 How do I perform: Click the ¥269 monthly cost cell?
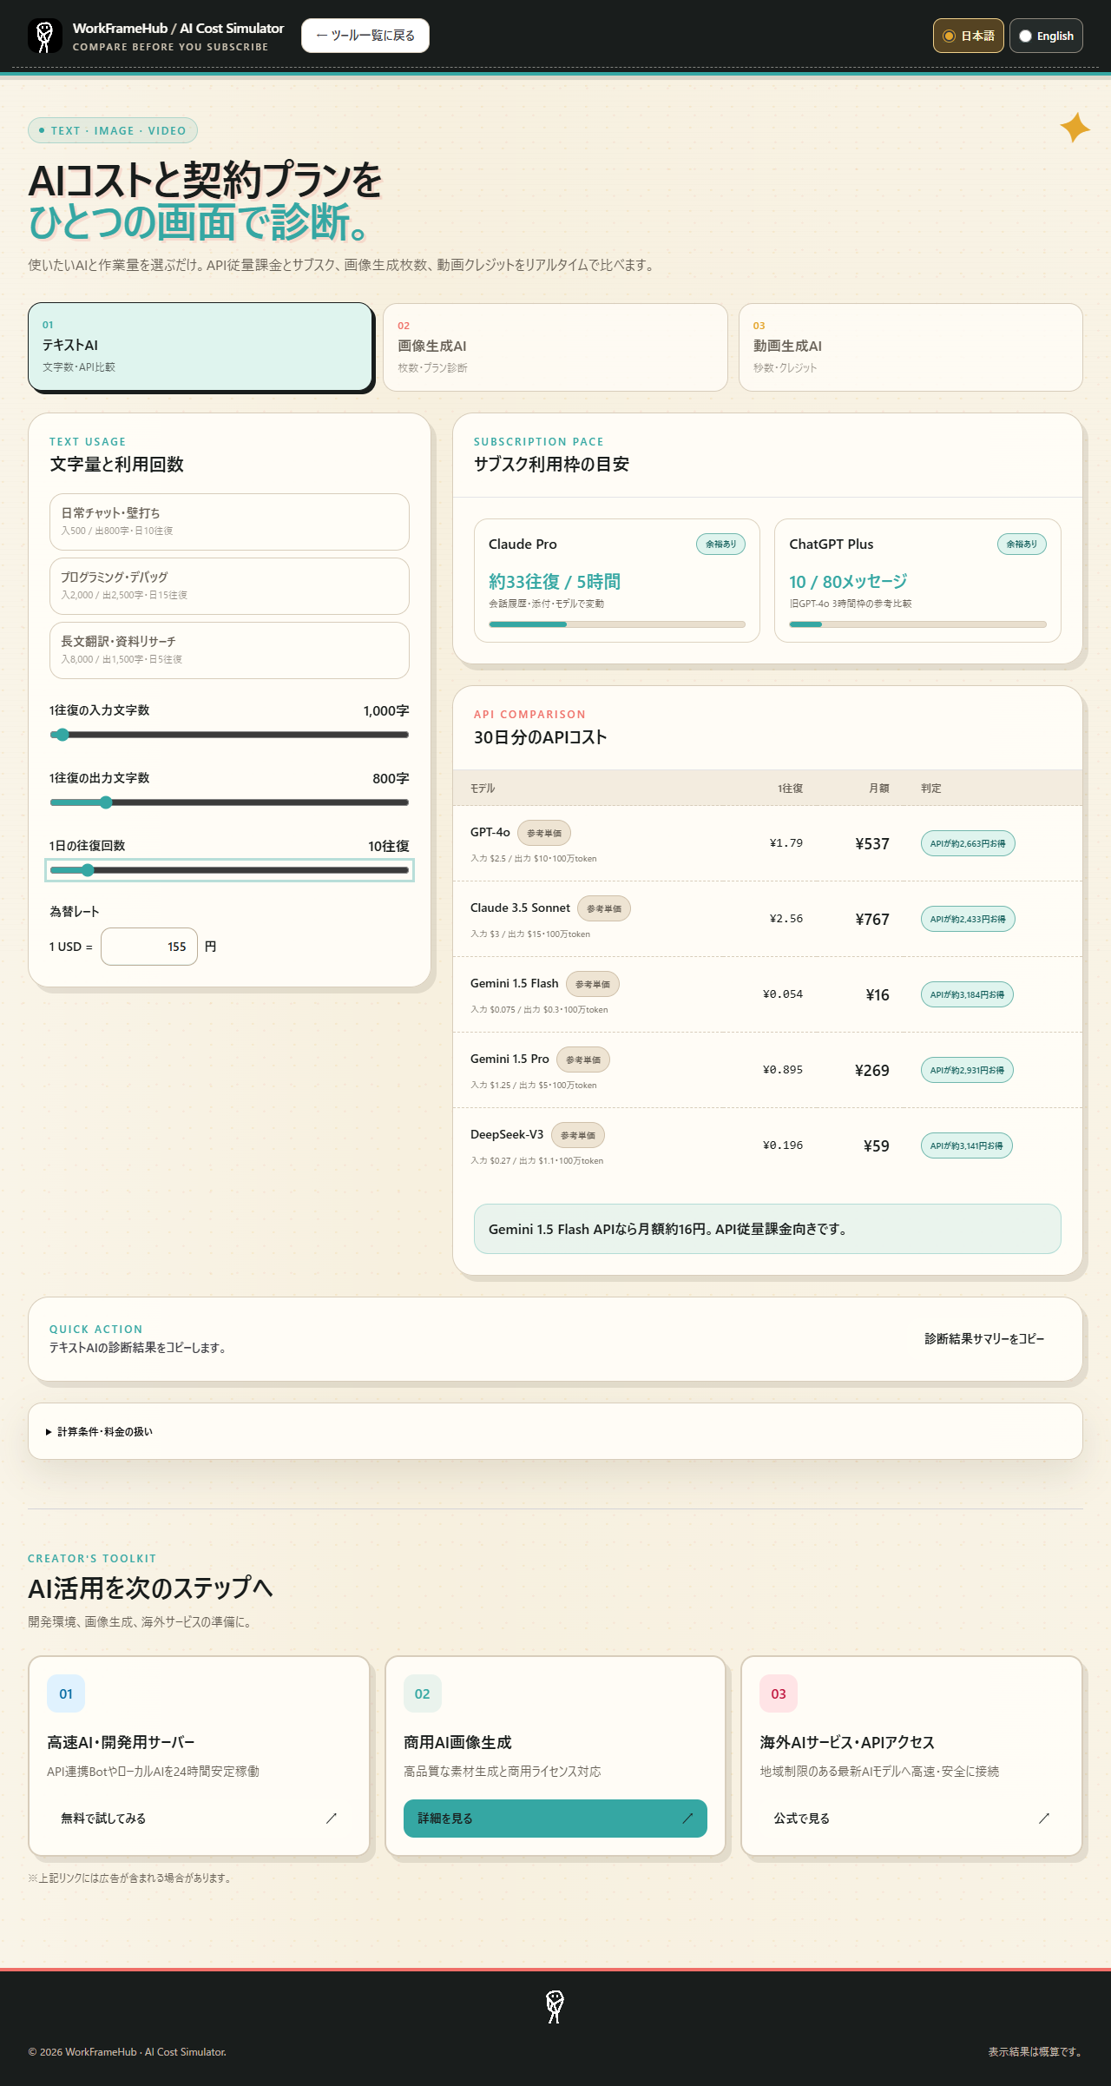click(x=872, y=1071)
